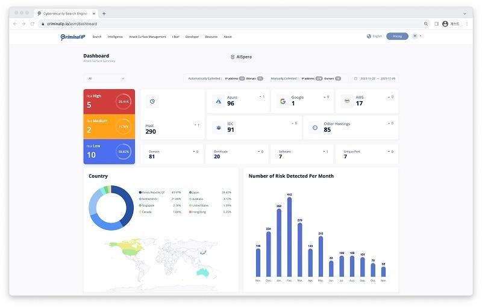Open the Attack Surface Management menu
The height and width of the screenshot is (307, 482).
pyautogui.click(x=147, y=37)
